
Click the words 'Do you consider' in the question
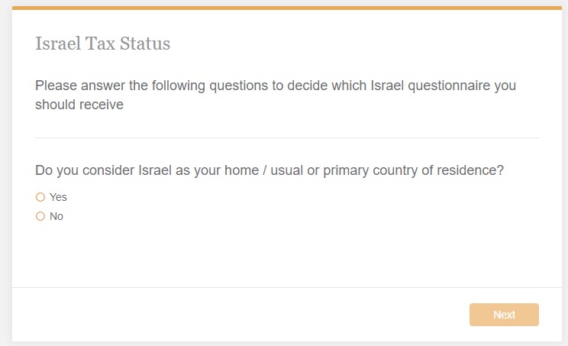[x=84, y=170]
